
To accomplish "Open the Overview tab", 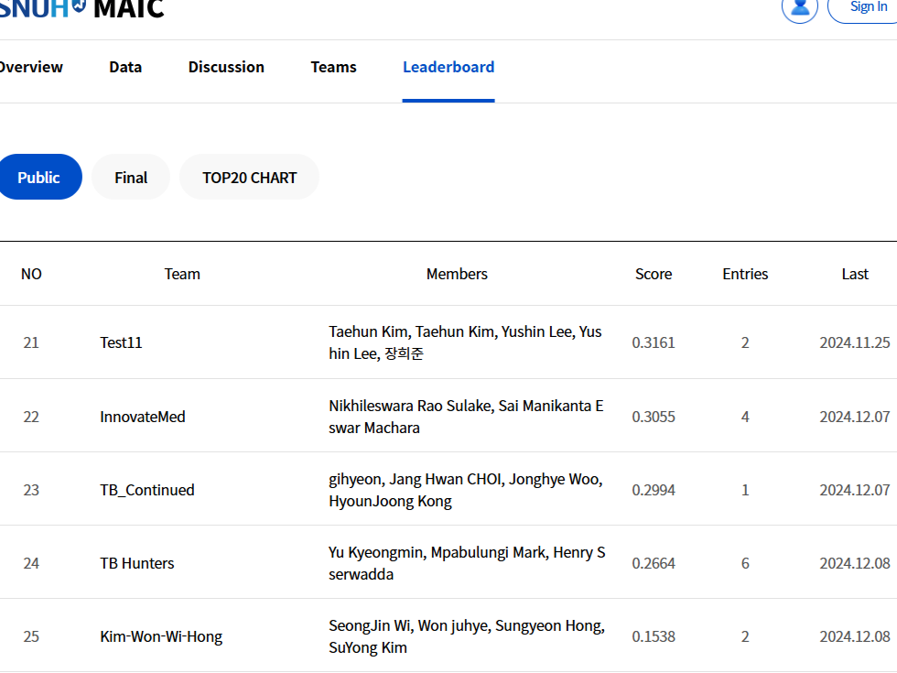I will pos(30,67).
